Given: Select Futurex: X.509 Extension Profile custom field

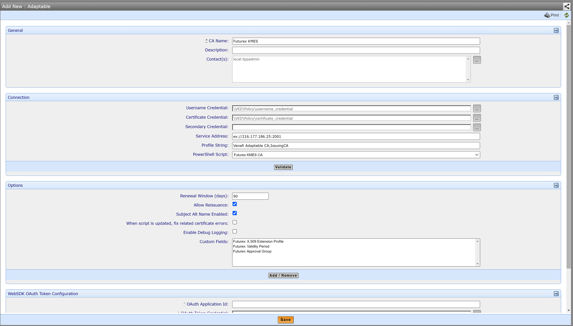Looking at the screenshot, I should point(258,242).
